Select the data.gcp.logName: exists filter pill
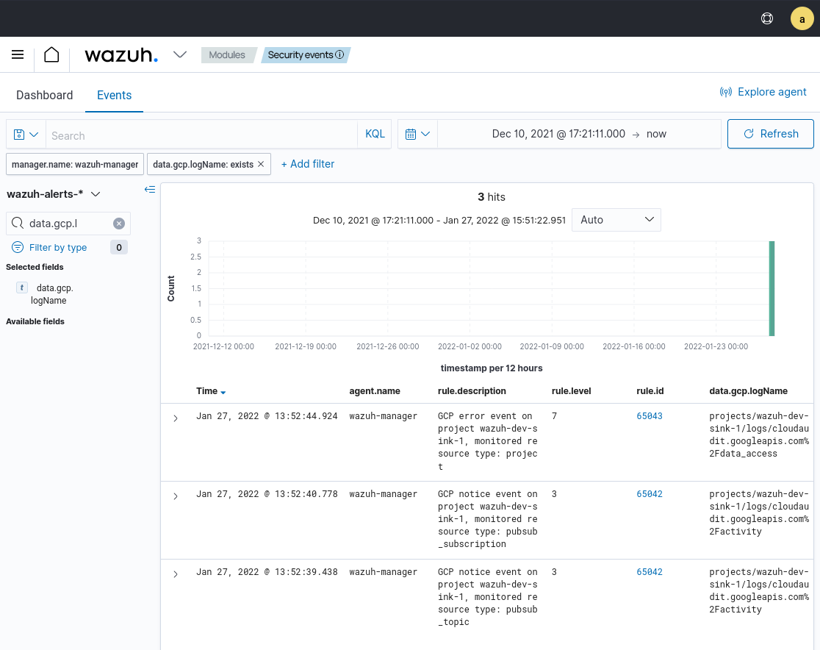The height and width of the screenshot is (650, 820). click(203, 164)
